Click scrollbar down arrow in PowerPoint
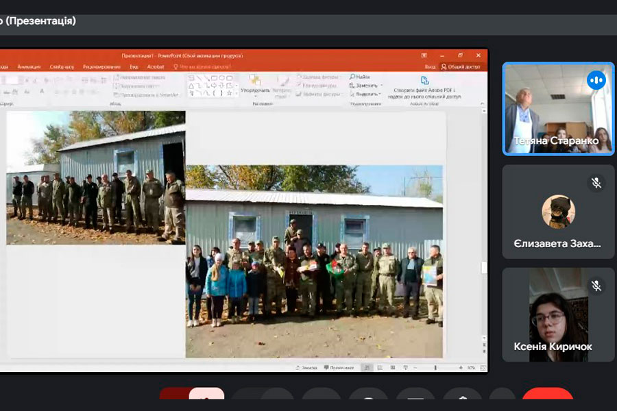617x411 pixels. click(484, 338)
